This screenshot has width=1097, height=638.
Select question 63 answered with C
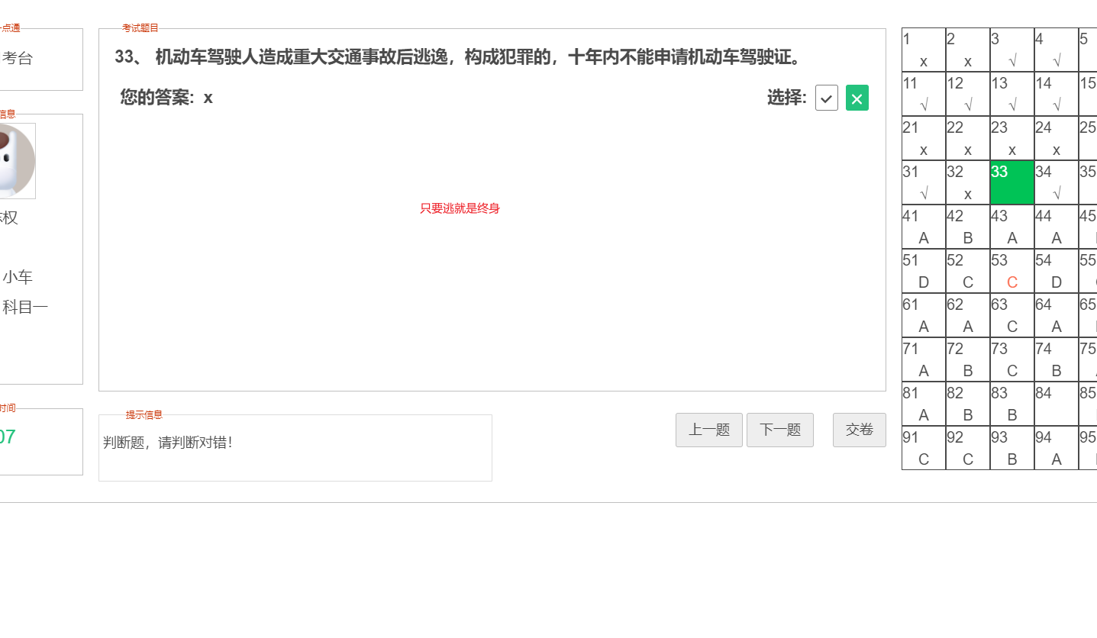[1011, 315]
